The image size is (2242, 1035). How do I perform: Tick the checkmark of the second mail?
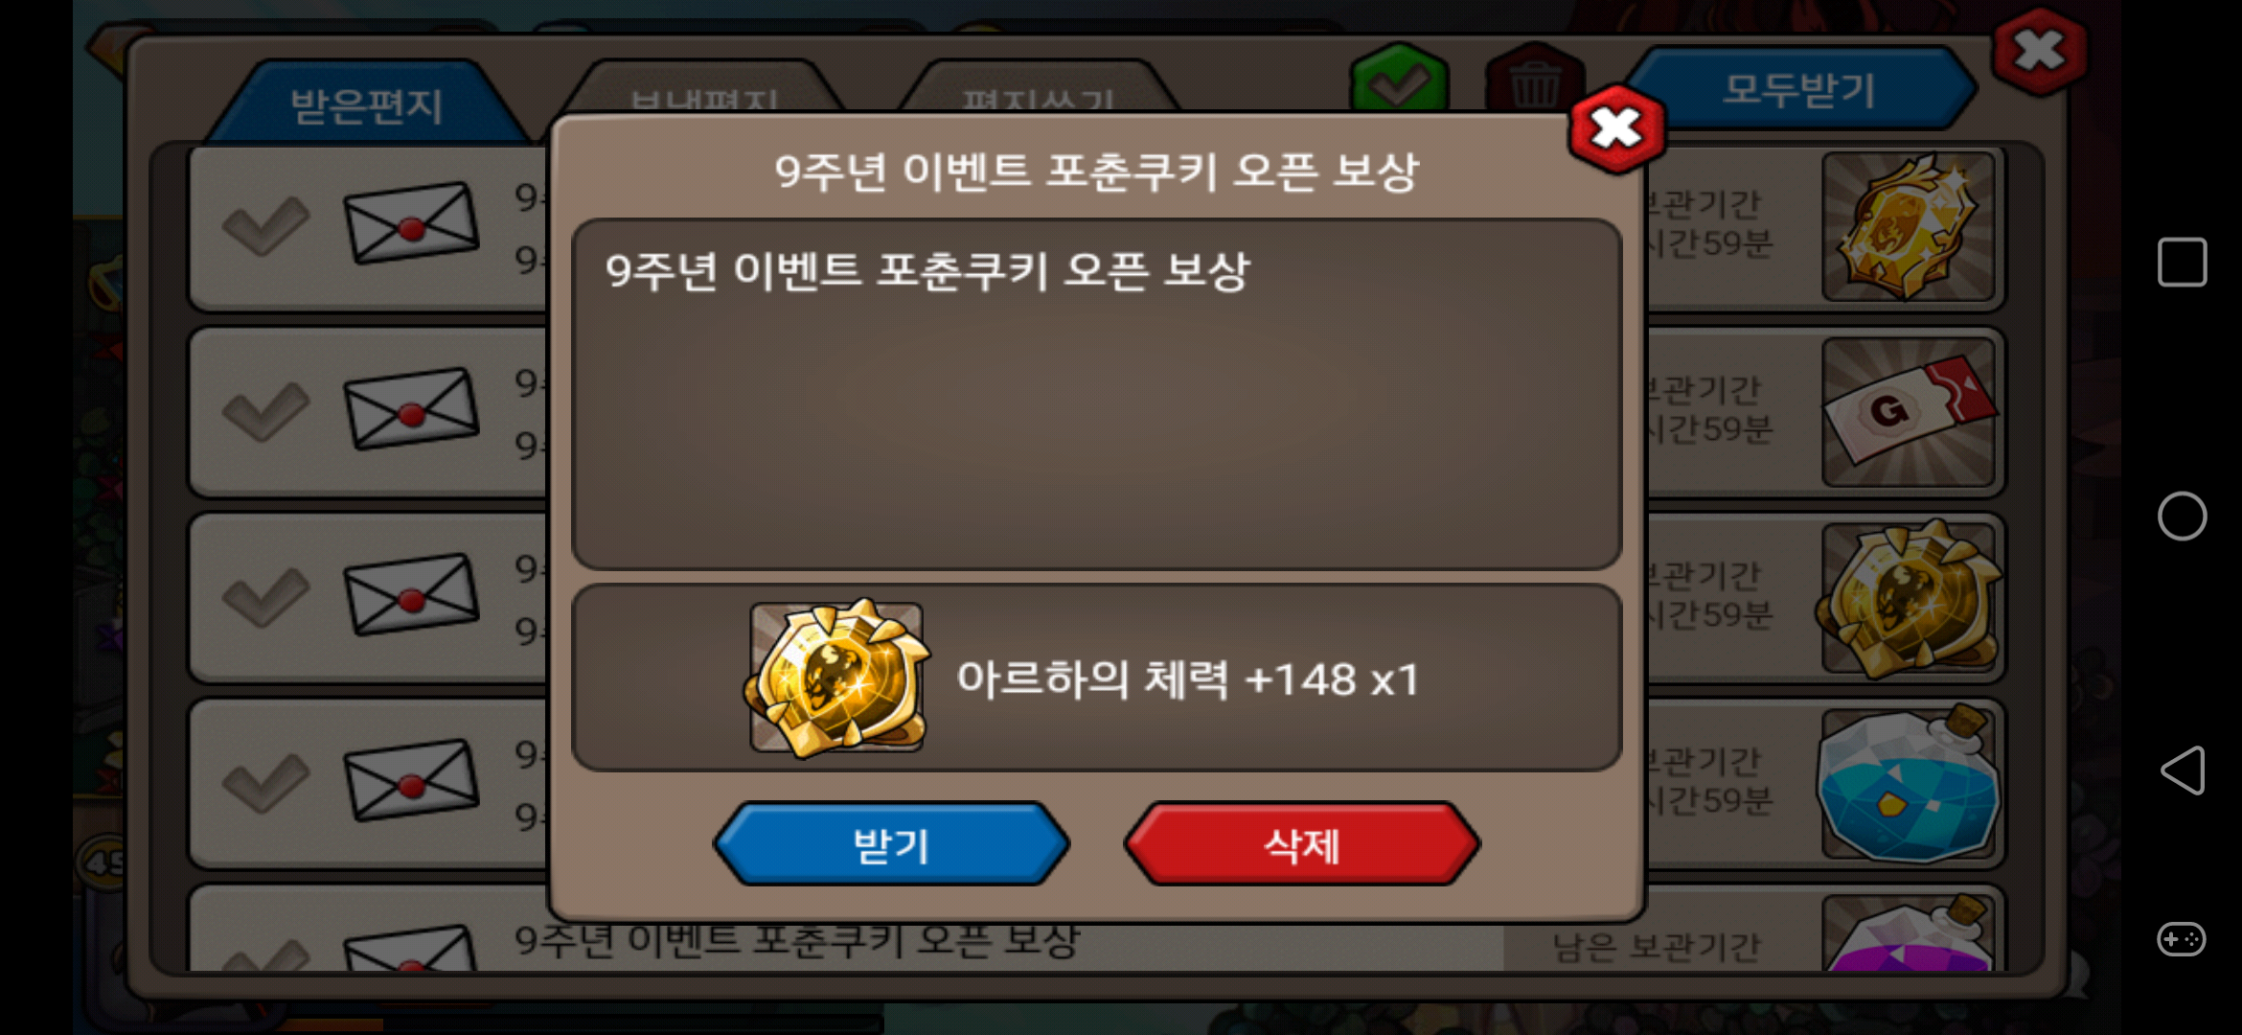pyautogui.click(x=265, y=412)
